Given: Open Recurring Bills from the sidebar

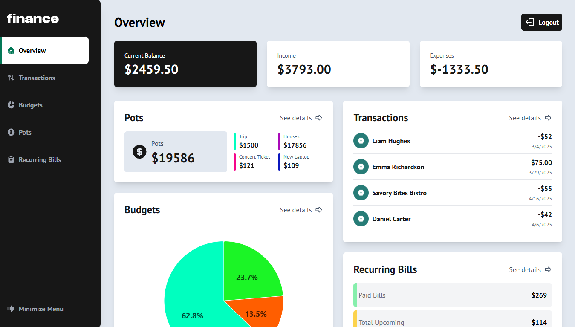Looking at the screenshot, I should pos(45,159).
